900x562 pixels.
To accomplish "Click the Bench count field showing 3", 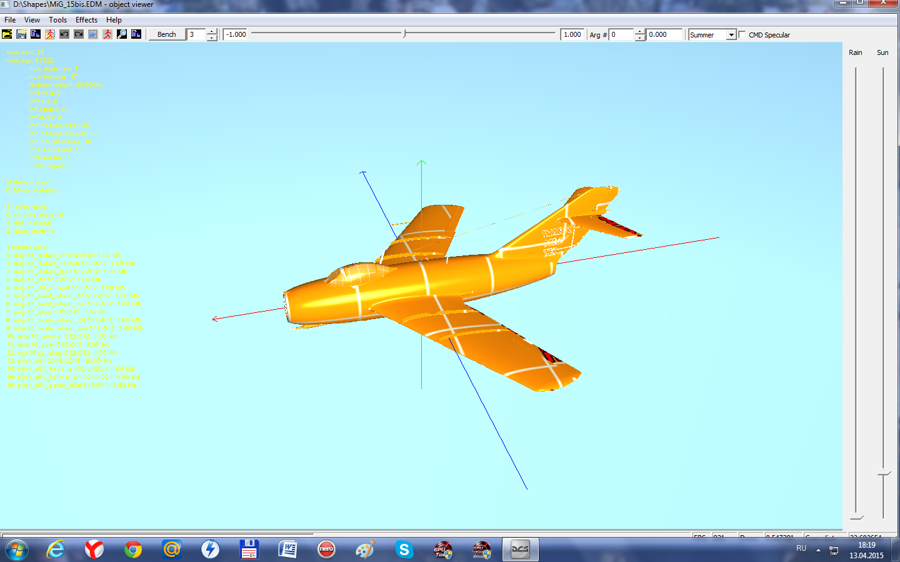I will click(x=197, y=34).
